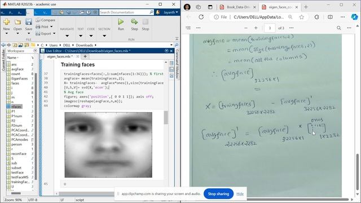
Task: Open the Workspace panel actions menu
Action: (35, 51)
